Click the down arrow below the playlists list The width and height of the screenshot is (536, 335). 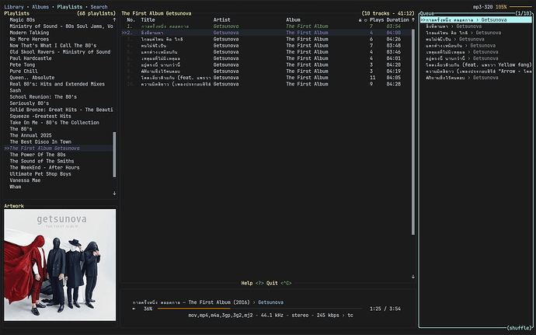coord(114,193)
